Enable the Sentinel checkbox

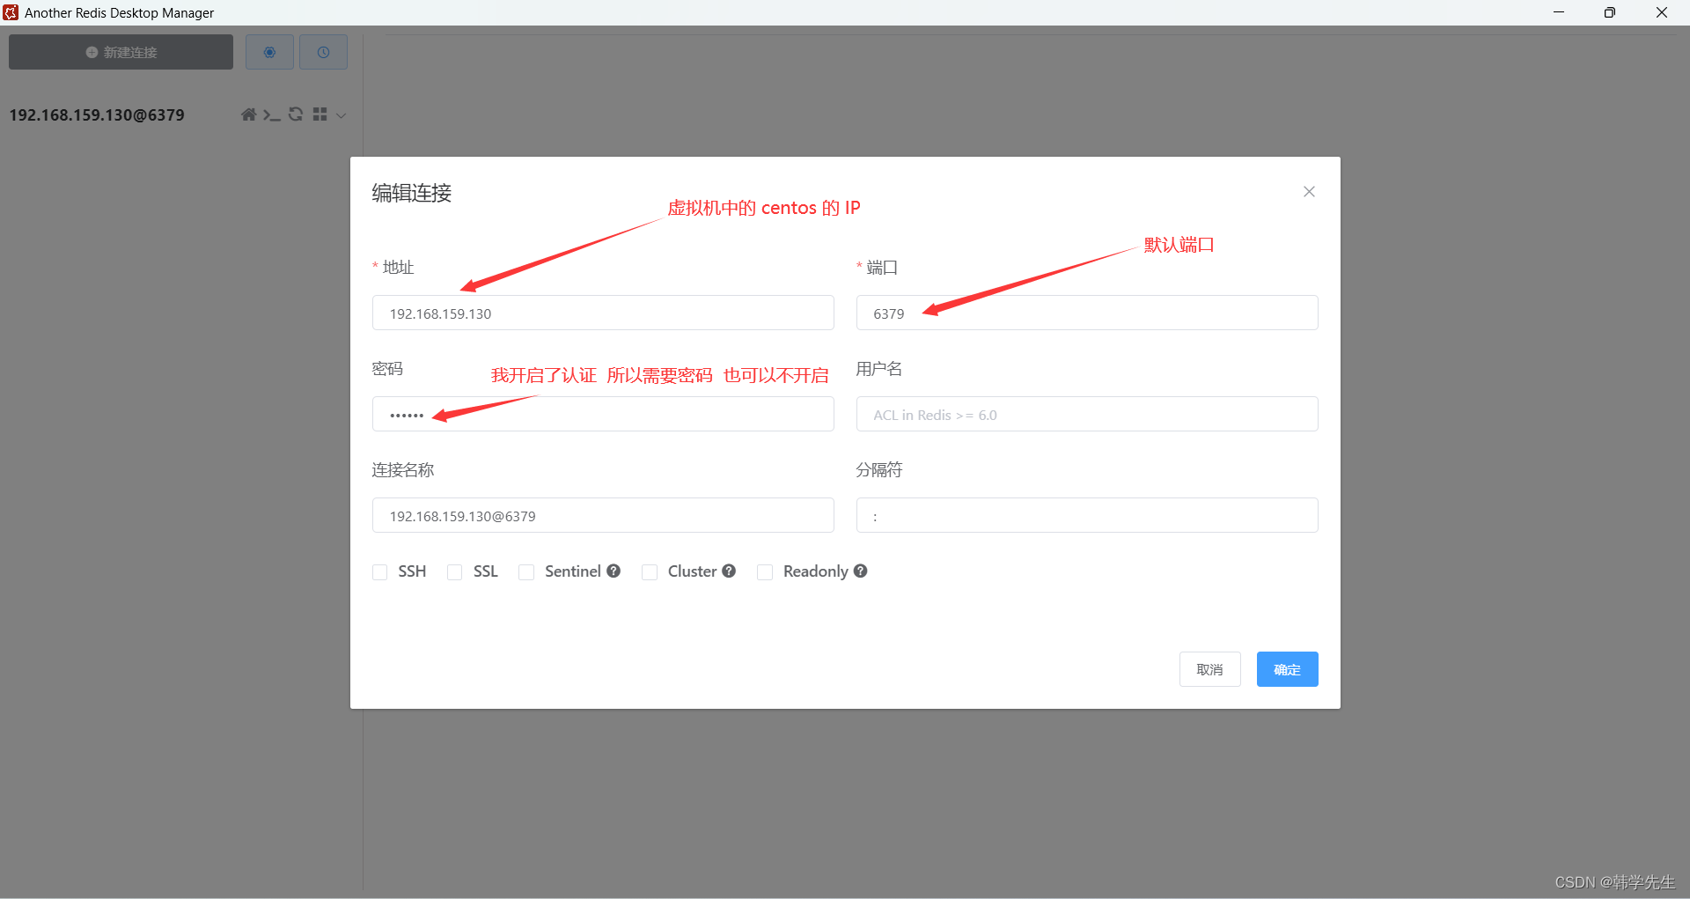(526, 572)
